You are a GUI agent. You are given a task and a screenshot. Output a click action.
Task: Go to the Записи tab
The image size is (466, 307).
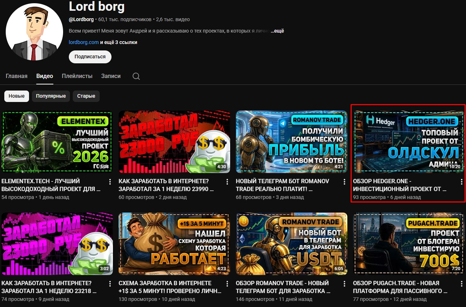coord(111,76)
